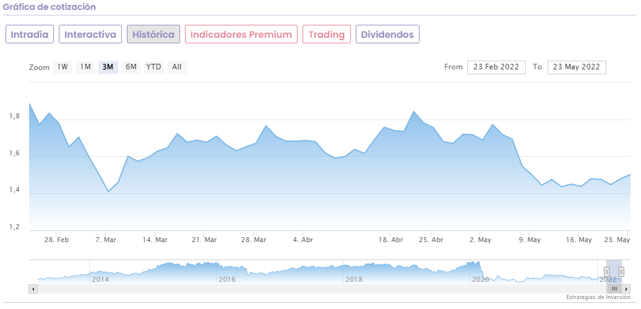The width and height of the screenshot is (641, 309).
Task: Select the 3M zoom range
Action: (x=108, y=67)
